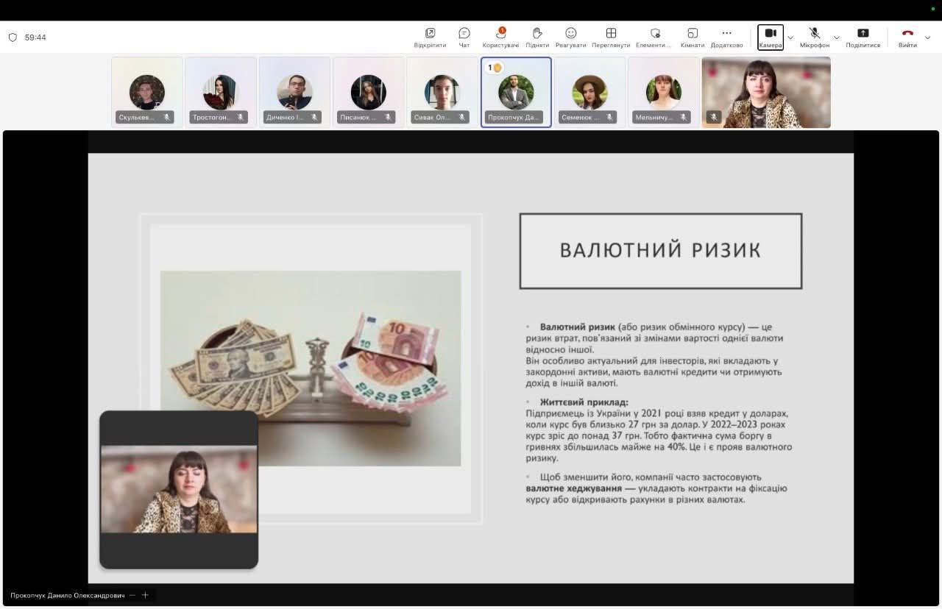
Task: Click the Поділитися share button
Action: coord(863,34)
